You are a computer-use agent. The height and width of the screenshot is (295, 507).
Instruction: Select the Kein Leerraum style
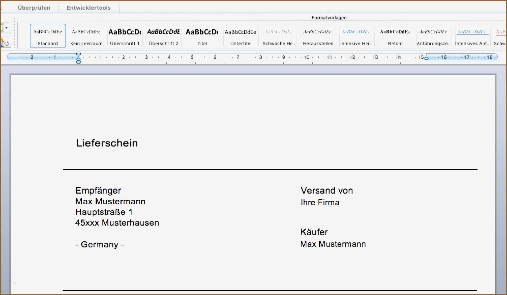86,36
